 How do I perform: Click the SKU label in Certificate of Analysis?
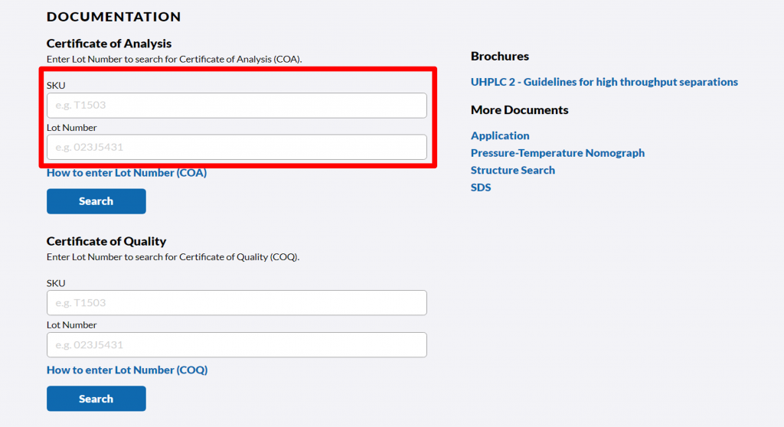(x=56, y=86)
